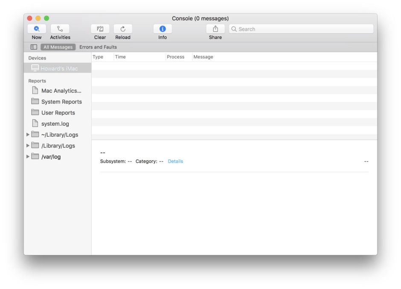Viewport: 401px width, 289px height.
Task: Open the Activities view icon
Action: click(60, 29)
